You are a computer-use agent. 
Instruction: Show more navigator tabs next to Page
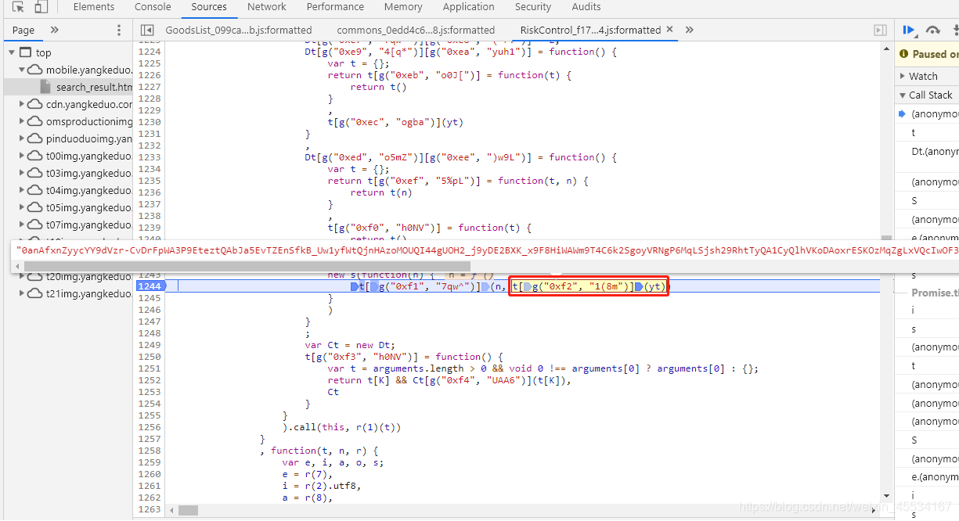[54, 30]
